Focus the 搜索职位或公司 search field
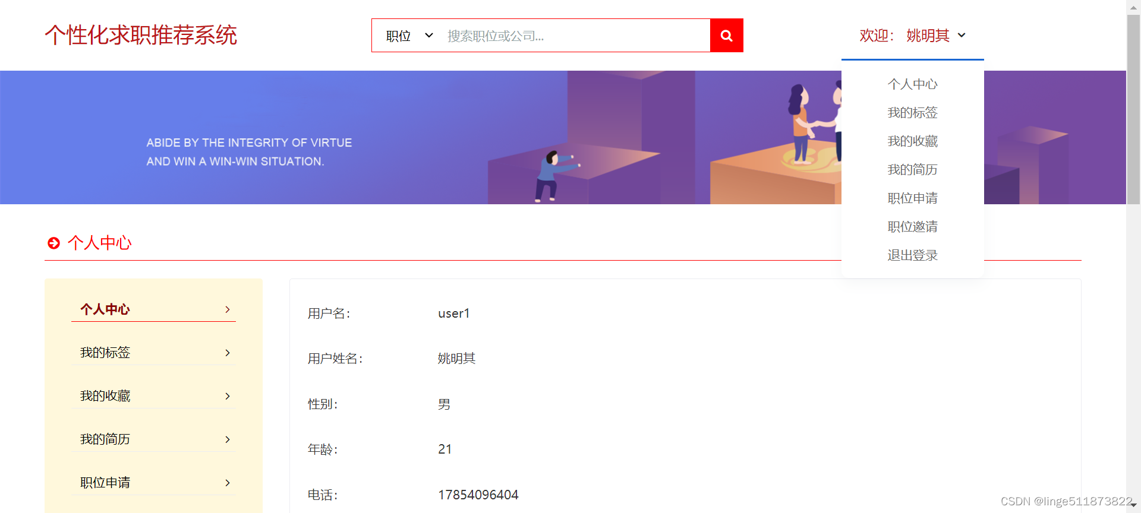The image size is (1141, 513). [x=574, y=36]
